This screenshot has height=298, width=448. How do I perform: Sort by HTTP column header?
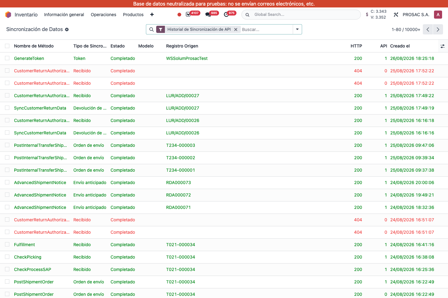[356, 46]
